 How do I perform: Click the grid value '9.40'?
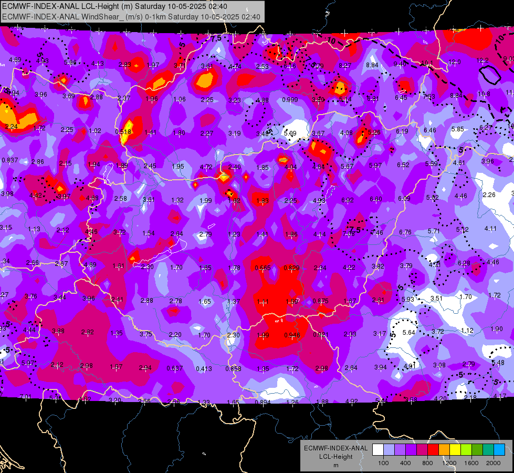[x=400, y=64]
